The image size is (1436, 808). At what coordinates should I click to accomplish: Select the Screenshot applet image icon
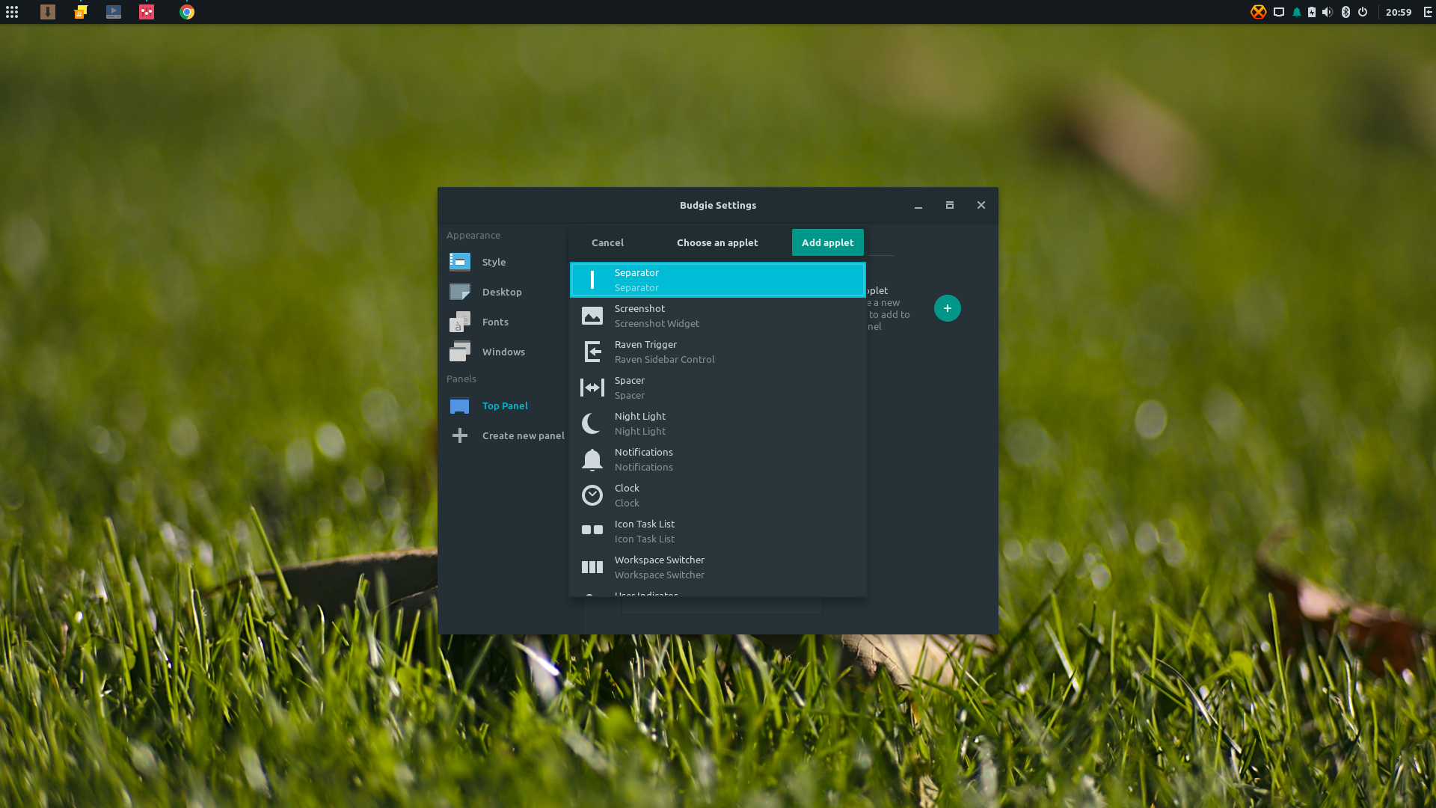click(x=592, y=316)
